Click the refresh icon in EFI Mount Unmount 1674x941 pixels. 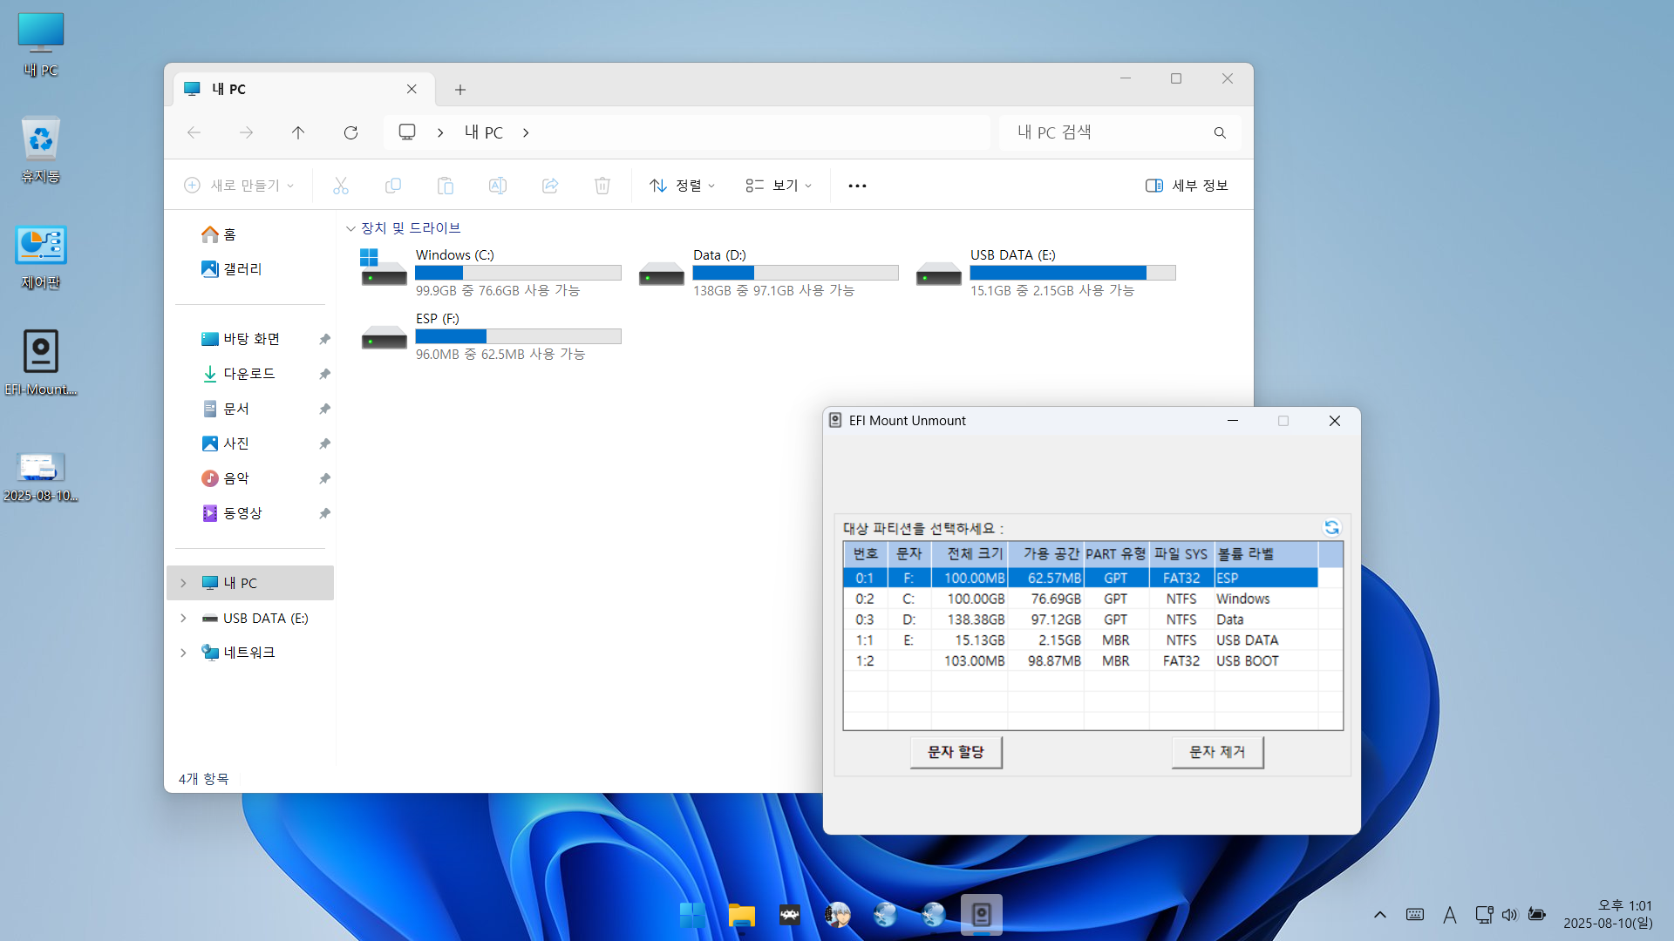(x=1331, y=527)
